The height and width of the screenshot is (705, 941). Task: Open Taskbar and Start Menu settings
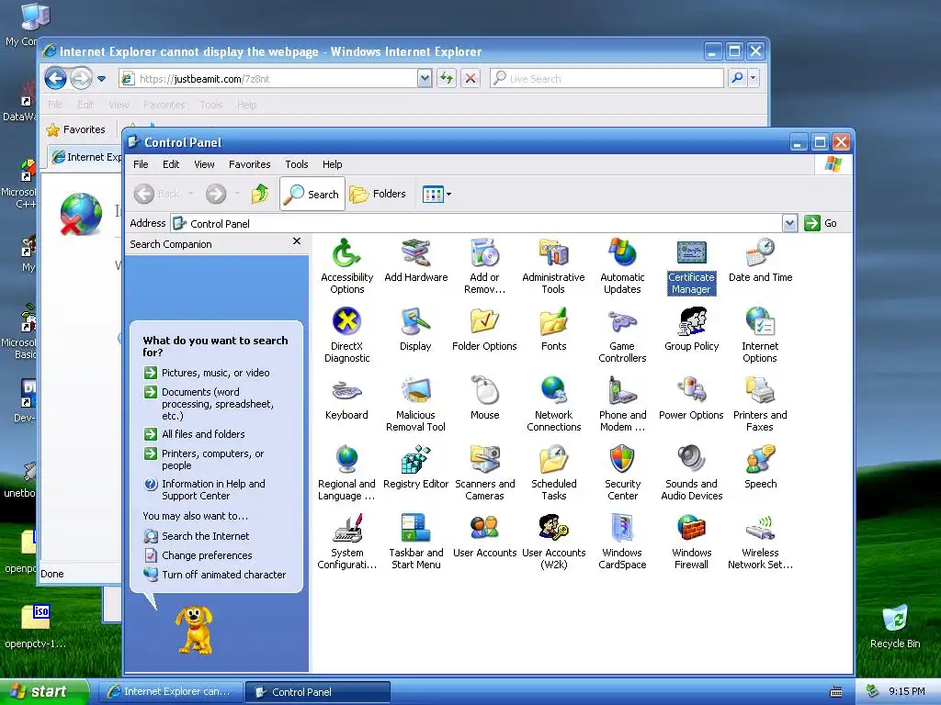tap(416, 542)
